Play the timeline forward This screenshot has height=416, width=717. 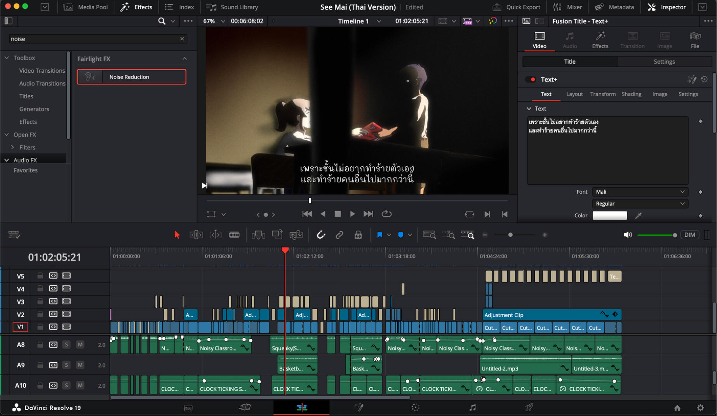click(x=352, y=214)
